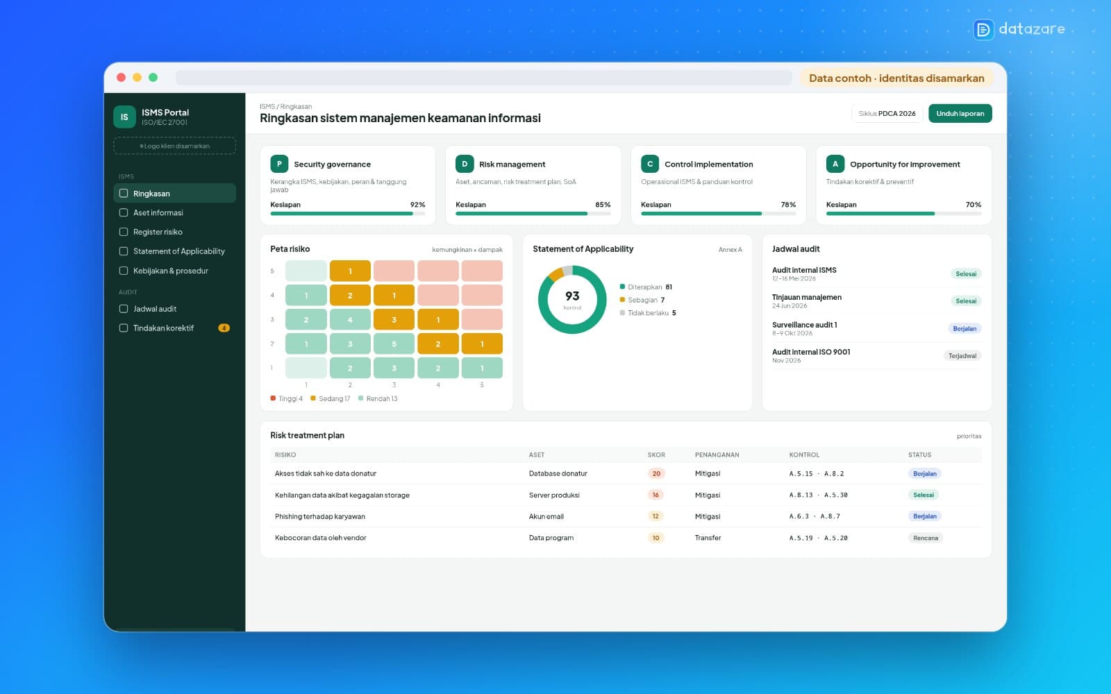Click the orange count badge on Tindakan korektif

[x=224, y=328]
